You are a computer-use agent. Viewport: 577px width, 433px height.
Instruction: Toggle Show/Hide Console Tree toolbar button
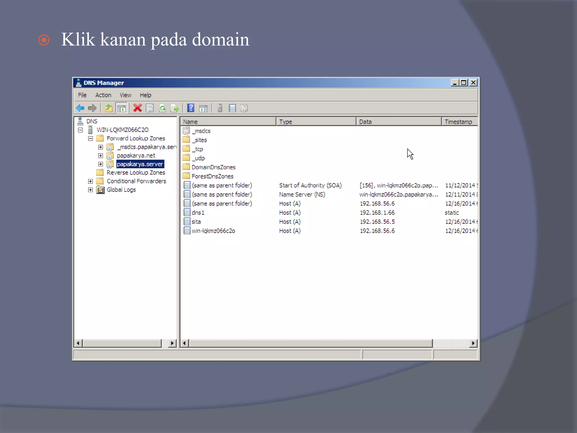point(121,108)
